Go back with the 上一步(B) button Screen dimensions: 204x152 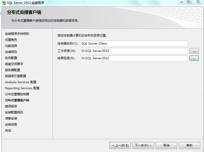point(120,145)
